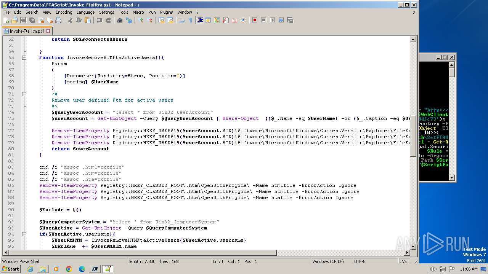Save the current file using toolbar icon
Viewport: 488px width, 274px height.
pos(23,20)
